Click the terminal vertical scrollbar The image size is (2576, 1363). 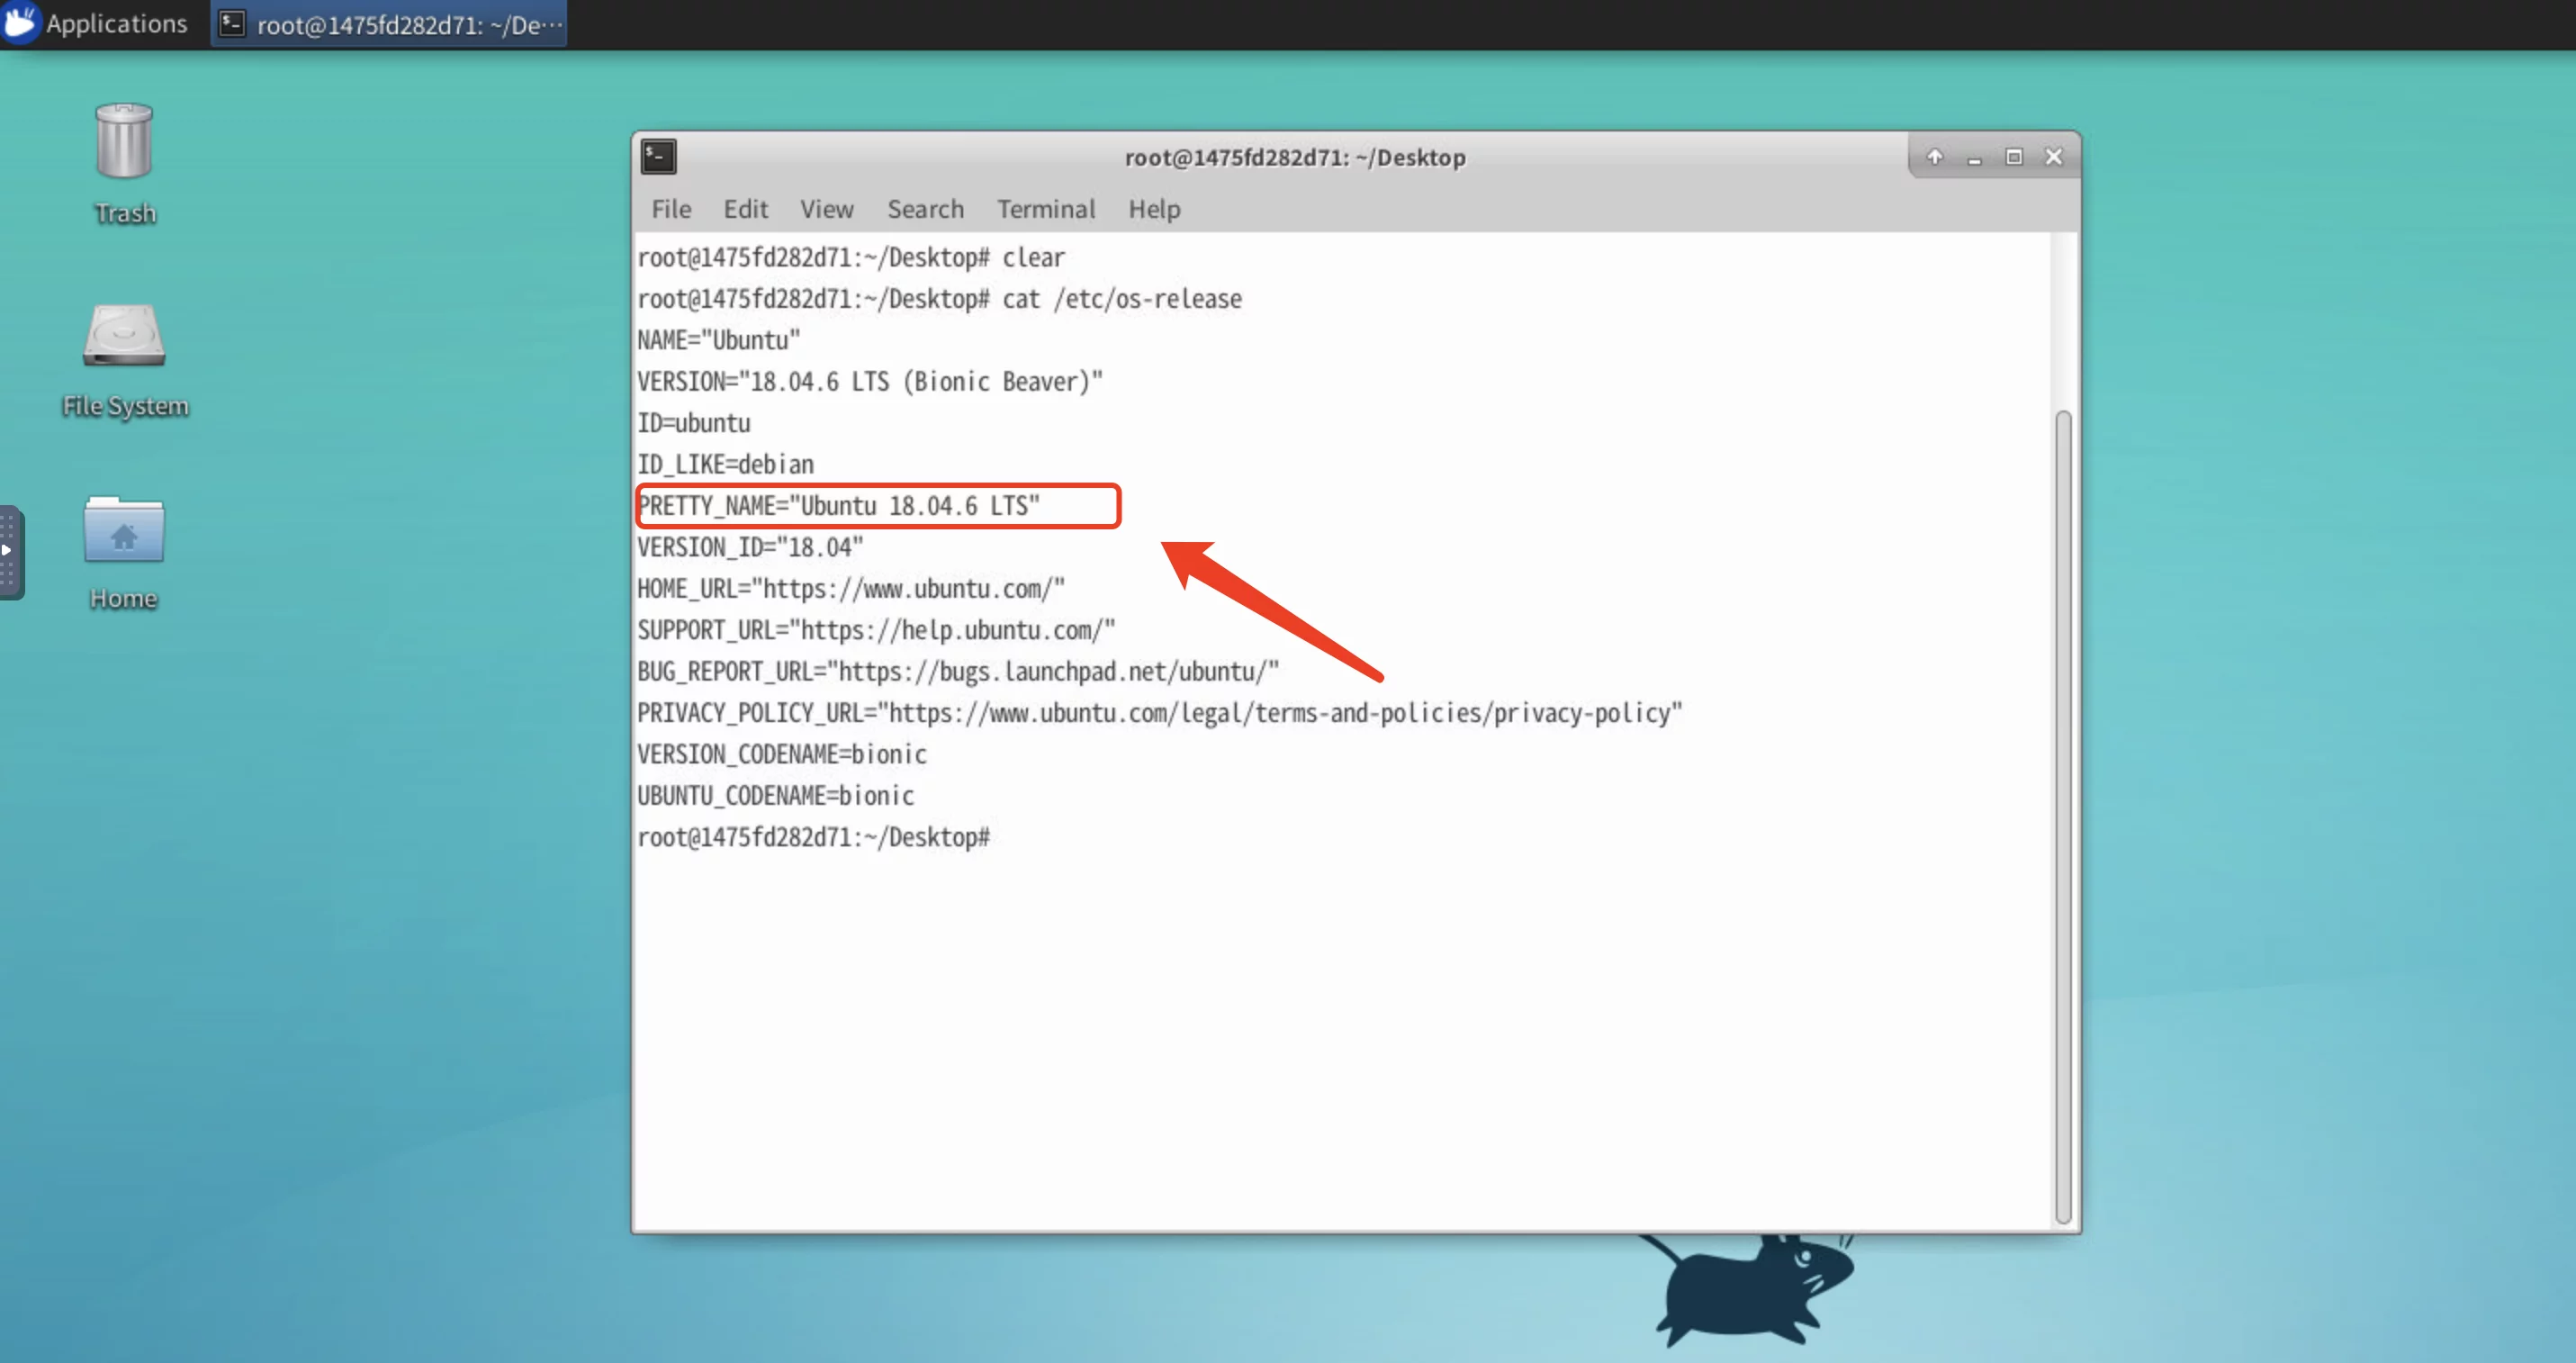coord(2062,815)
